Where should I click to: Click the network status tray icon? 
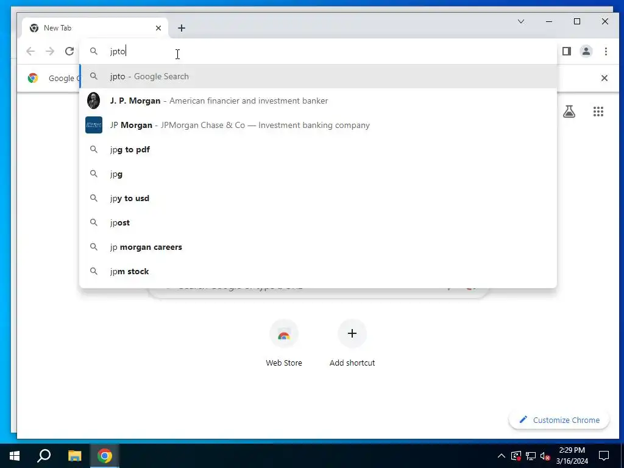click(x=531, y=456)
